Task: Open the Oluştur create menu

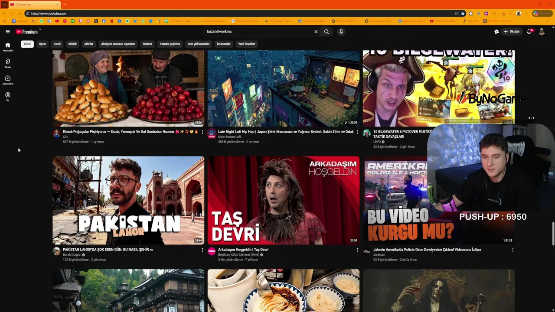Action: (x=512, y=32)
